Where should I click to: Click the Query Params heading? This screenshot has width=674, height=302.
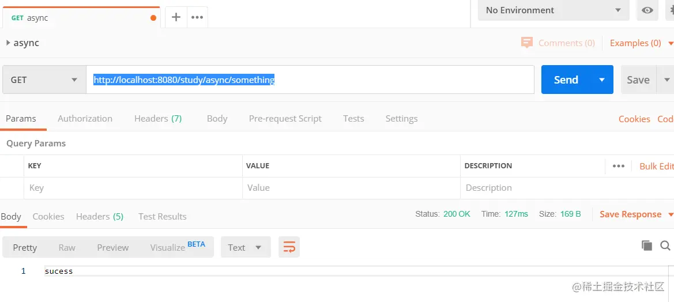pos(36,144)
